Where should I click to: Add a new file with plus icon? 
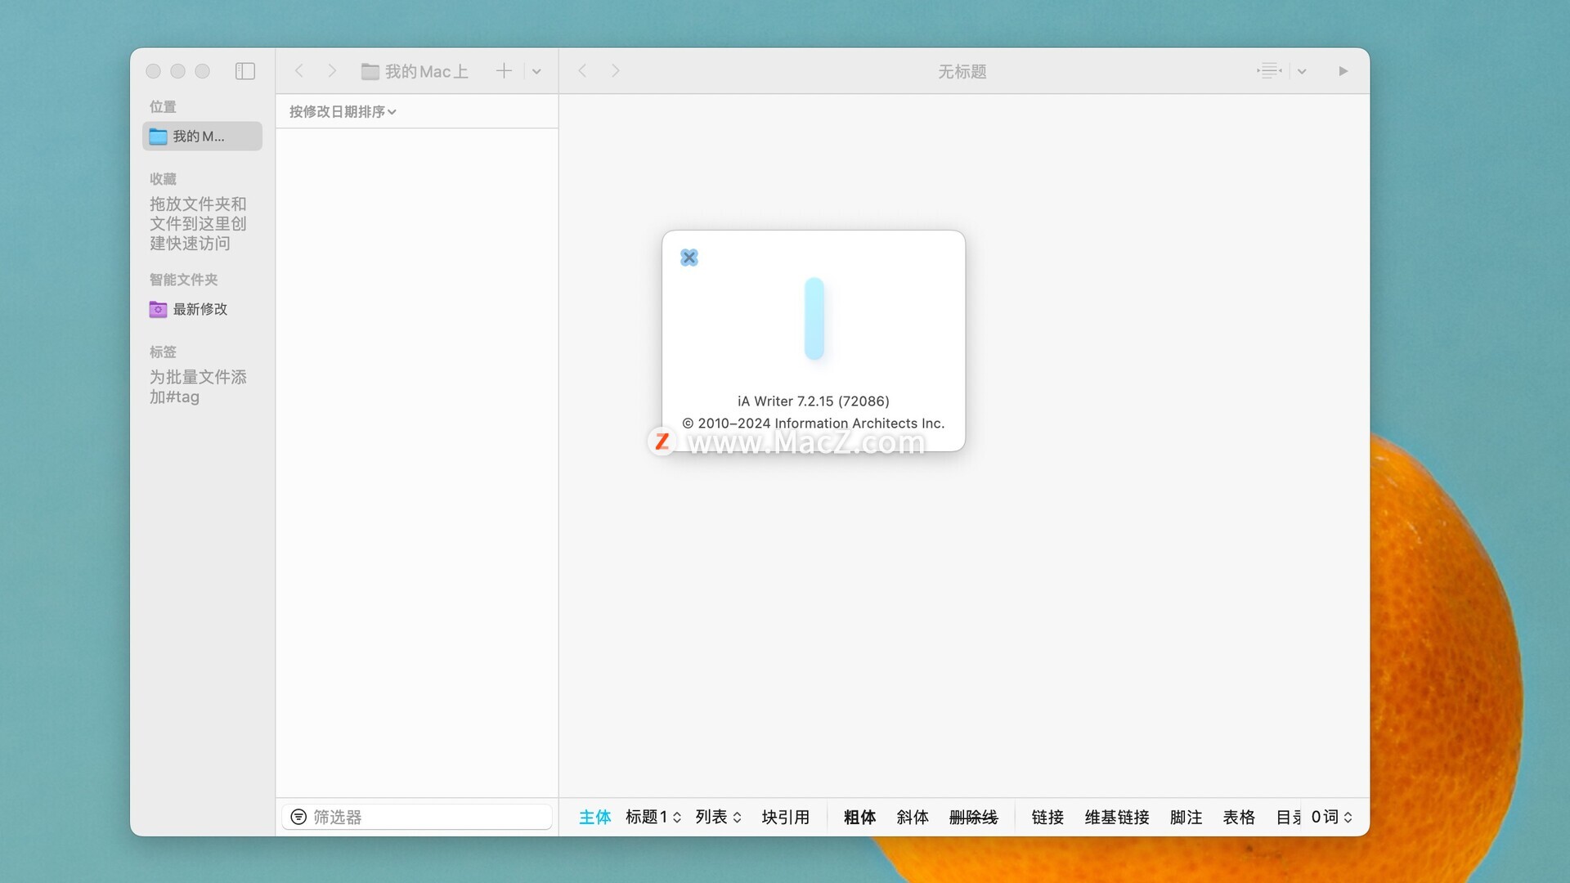504,71
